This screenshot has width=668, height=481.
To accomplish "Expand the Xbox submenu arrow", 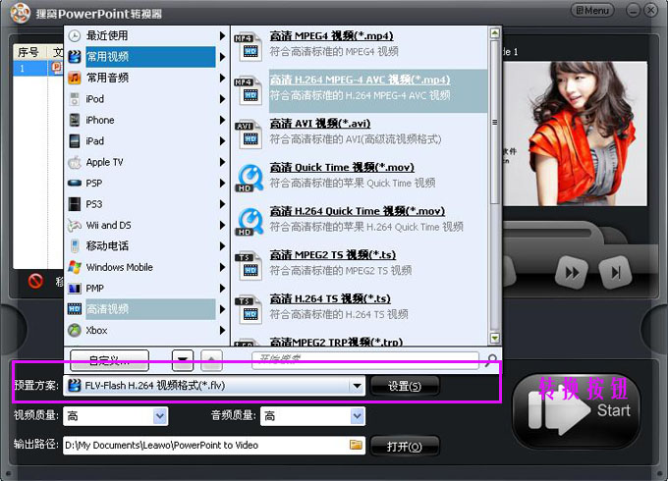I will coord(222,330).
